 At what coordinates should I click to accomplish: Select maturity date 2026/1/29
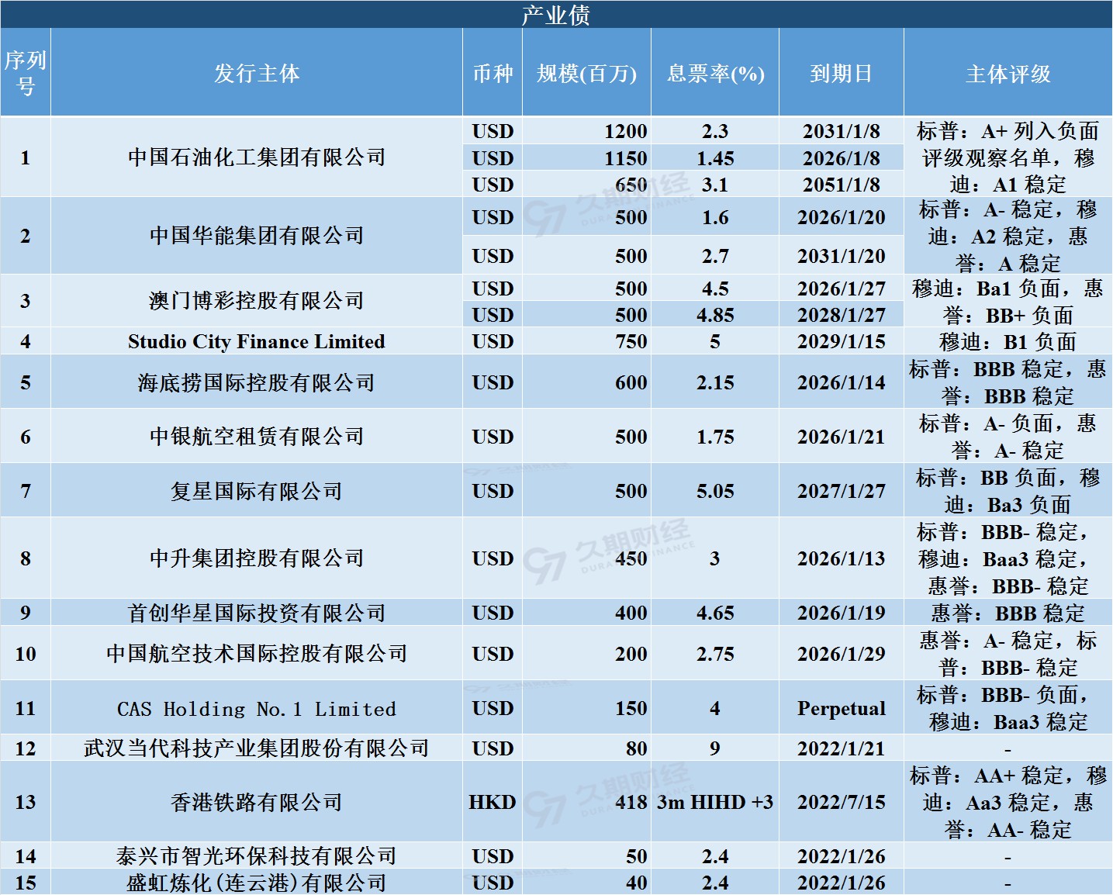tap(842, 654)
